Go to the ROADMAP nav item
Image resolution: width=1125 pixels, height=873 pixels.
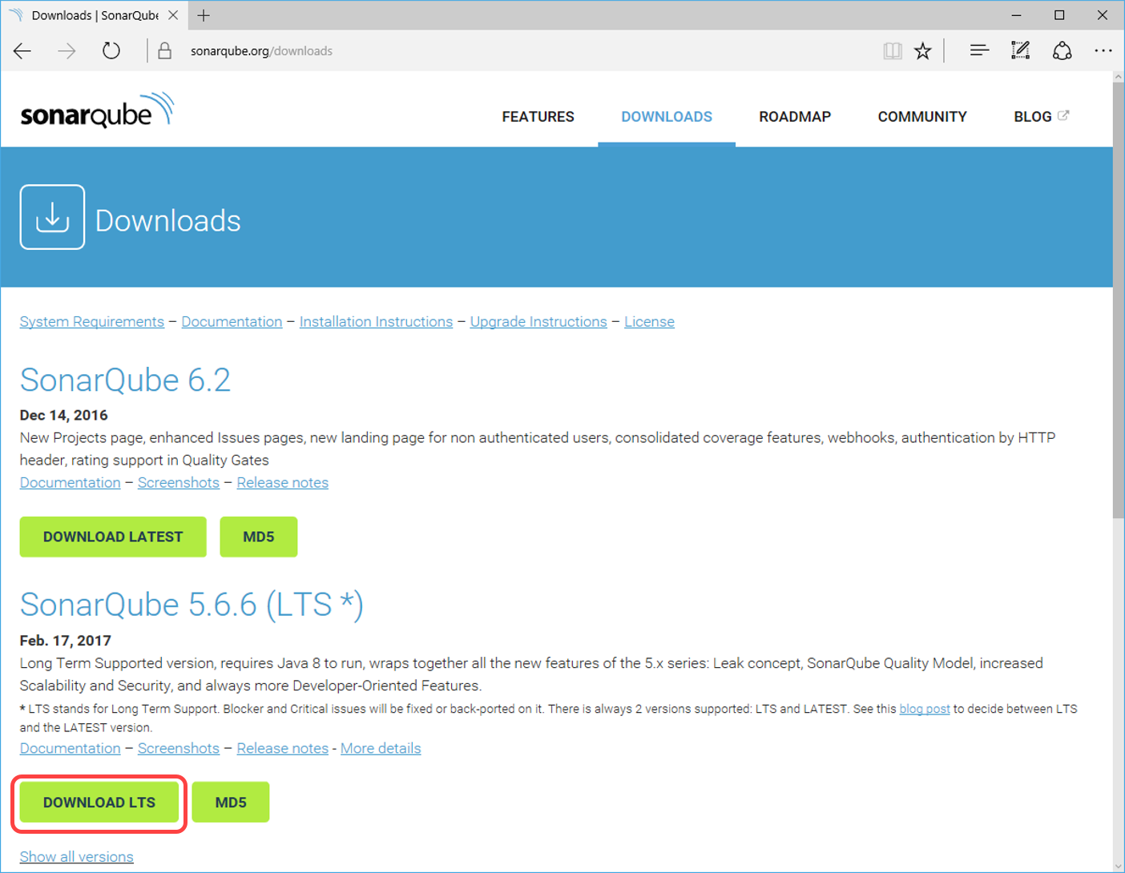pos(795,117)
